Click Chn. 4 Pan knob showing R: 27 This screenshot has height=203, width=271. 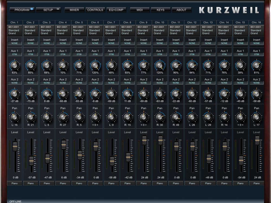click(x=63, y=117)
